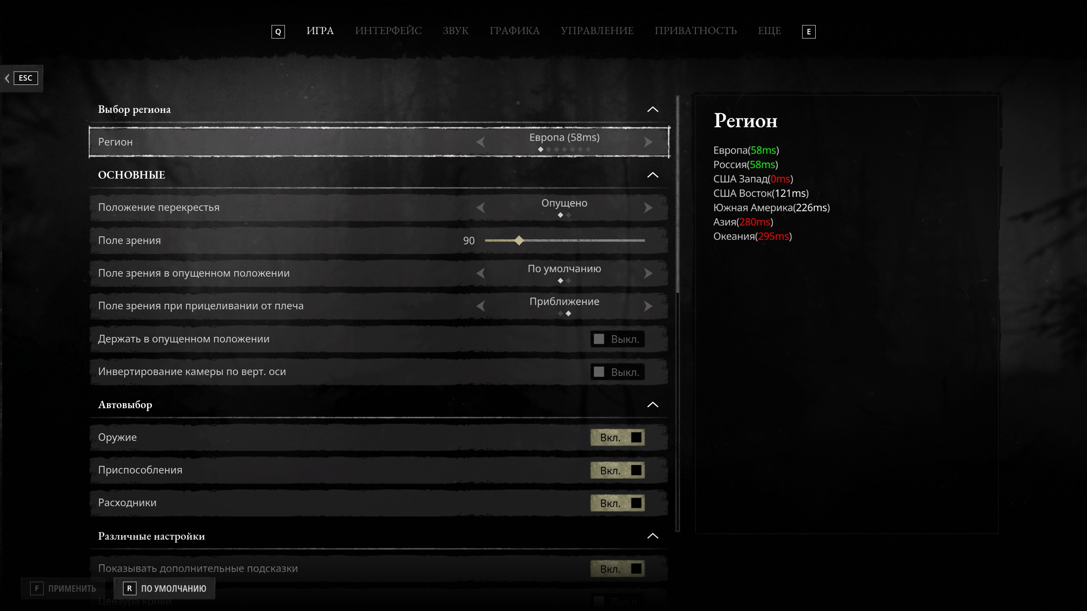Collapse the Автовыбор section

tap(653, 405)
